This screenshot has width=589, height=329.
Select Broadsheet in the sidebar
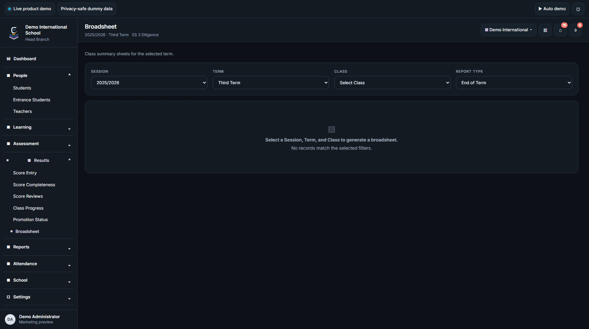[x=27, y=232]
